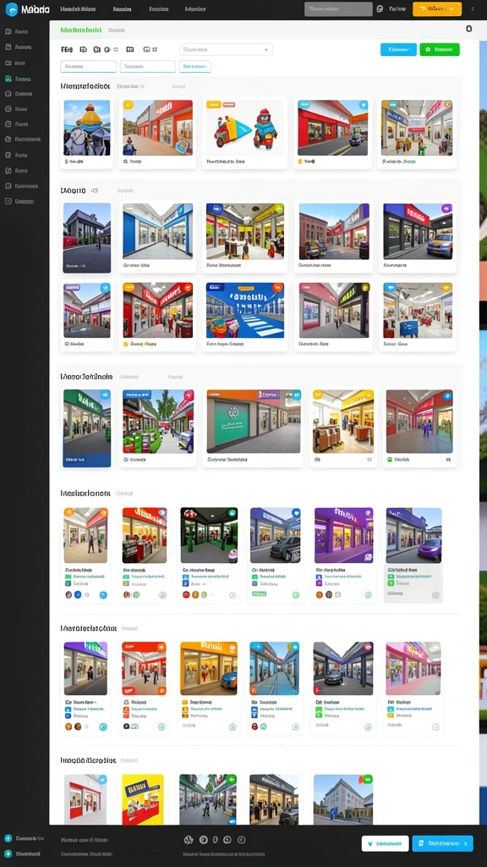Open the first top navigation menu item

pos(78,9)
